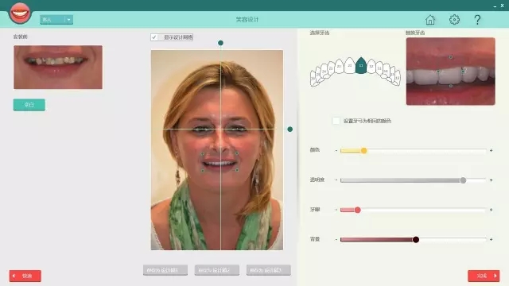Click the smiling mouth app logo

click(20, 13)
